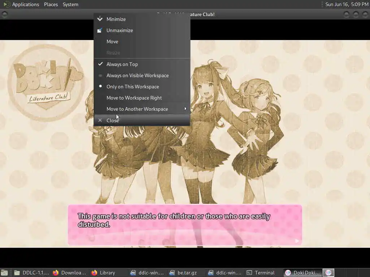The width and height of the screenshot is (370, 277).
Task: Click the X icon beside Close
Action: pyautogui.click(x=100, y=120)
